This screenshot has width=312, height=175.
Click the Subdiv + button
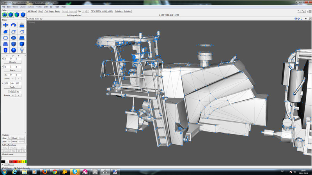click(119, 11)
